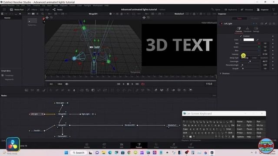Screen dimensions: 278x156
Task: Add a Blur tool from the toolbar
Action: [x=74, y=90]
